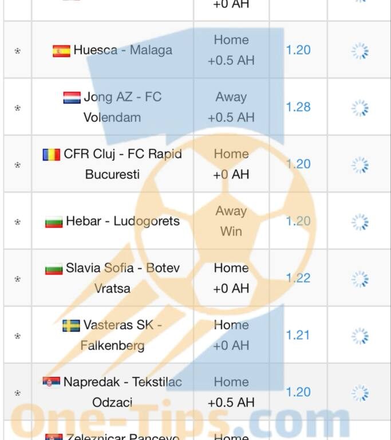The image size is (391, 440).
Task: Open the Huesca - Malaga match
Action: click(123, 50)
